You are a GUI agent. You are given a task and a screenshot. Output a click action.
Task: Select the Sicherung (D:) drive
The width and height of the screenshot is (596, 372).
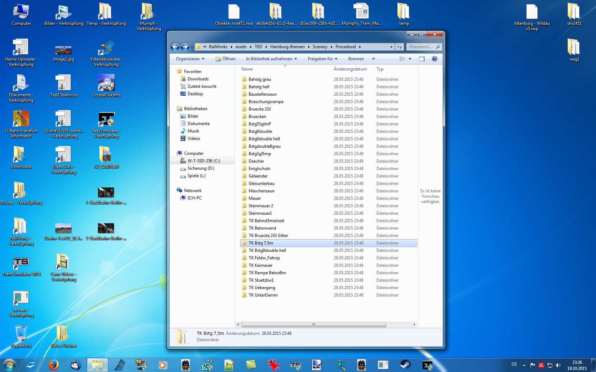click(200, 168)
